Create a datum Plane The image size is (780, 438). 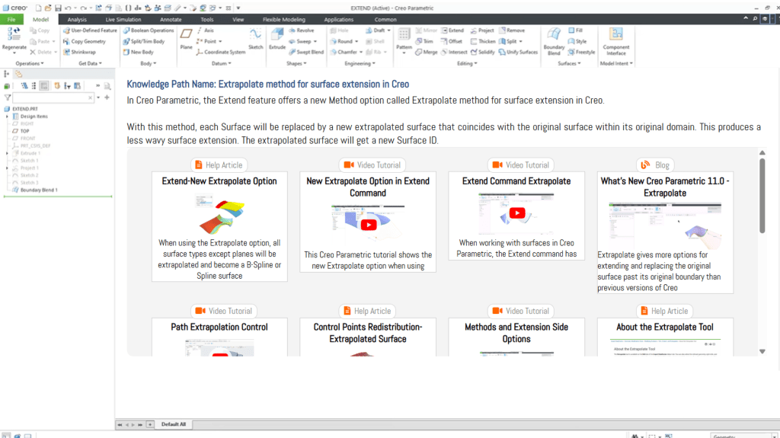[186, 38]
